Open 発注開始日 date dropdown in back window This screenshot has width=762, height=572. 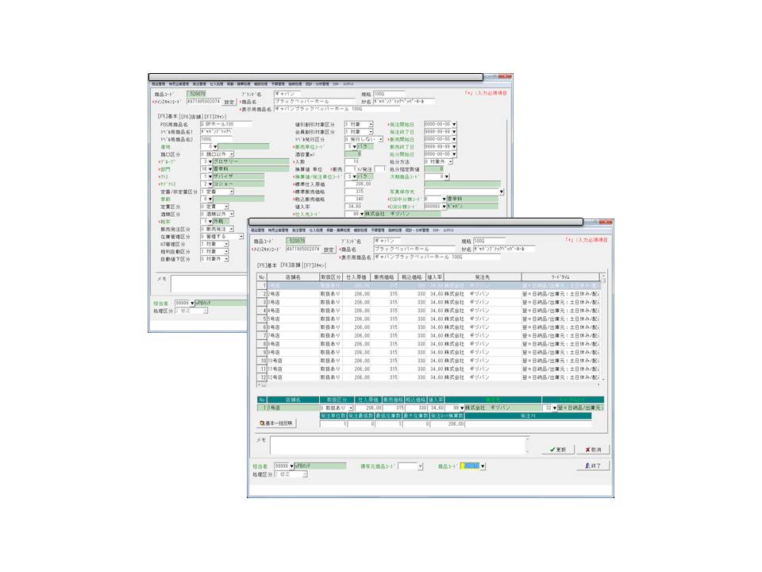(x=454, y=125)
